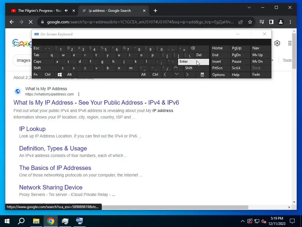Image resolution: width=302 pixels, height=227 pixels.
Task: Open the Windows Start menu
Action: (7, 221)
